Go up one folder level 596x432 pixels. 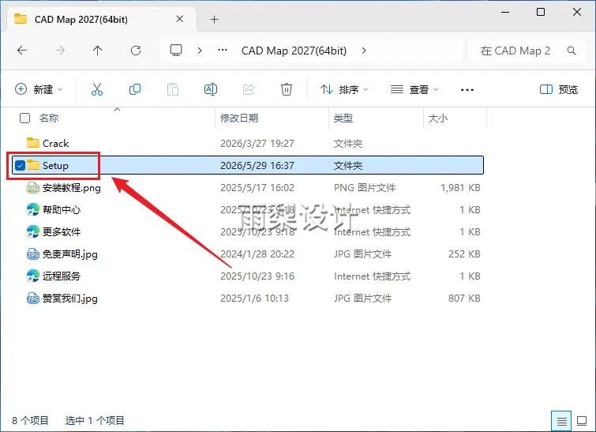pos(98,51)
